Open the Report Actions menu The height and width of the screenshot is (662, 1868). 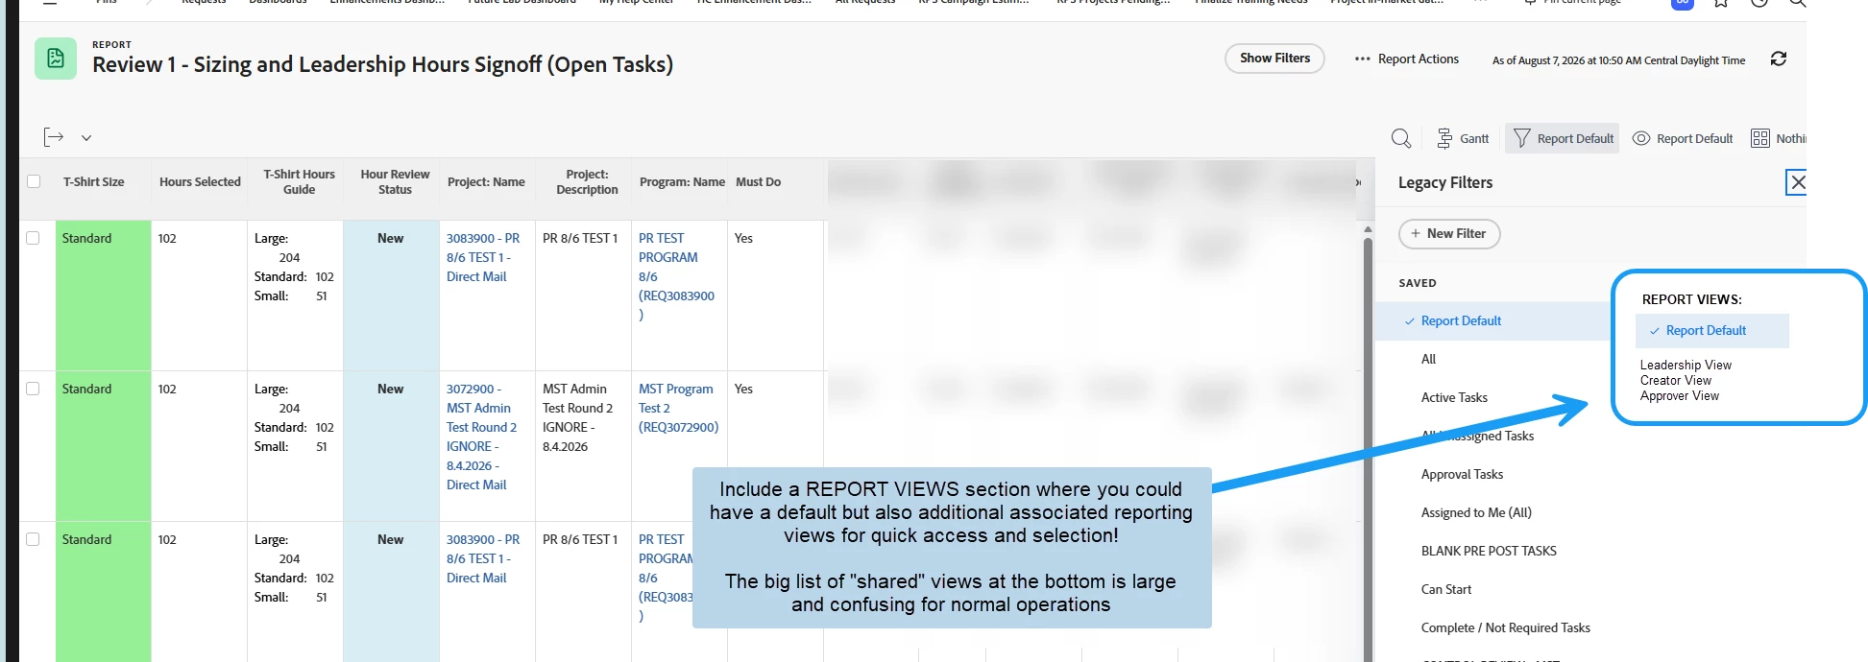[1407, 59]
